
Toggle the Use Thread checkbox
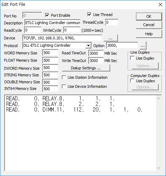coord(89,15)
